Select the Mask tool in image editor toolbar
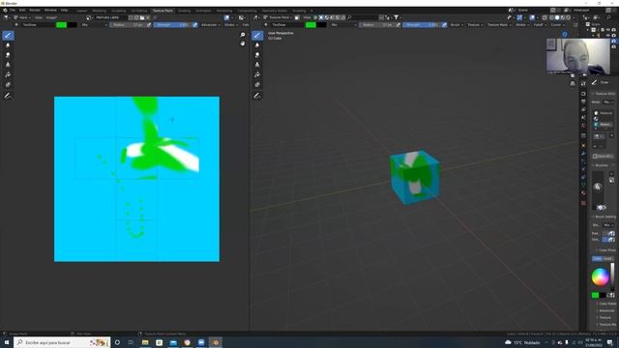Viewport: 619px width, 348px height. (8, 85)
